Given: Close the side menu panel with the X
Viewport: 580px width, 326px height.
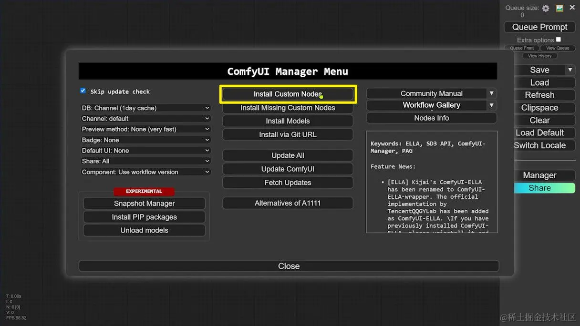Looking at the screenshot, I should click(x=572, y=8).
